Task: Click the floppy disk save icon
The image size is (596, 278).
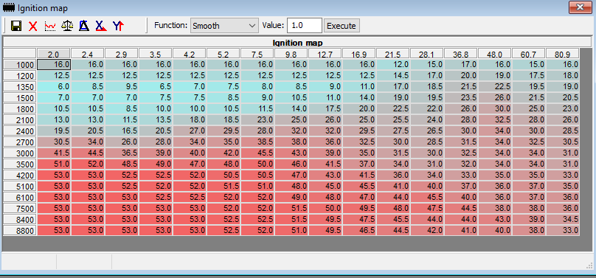Action: pos(16,26)
